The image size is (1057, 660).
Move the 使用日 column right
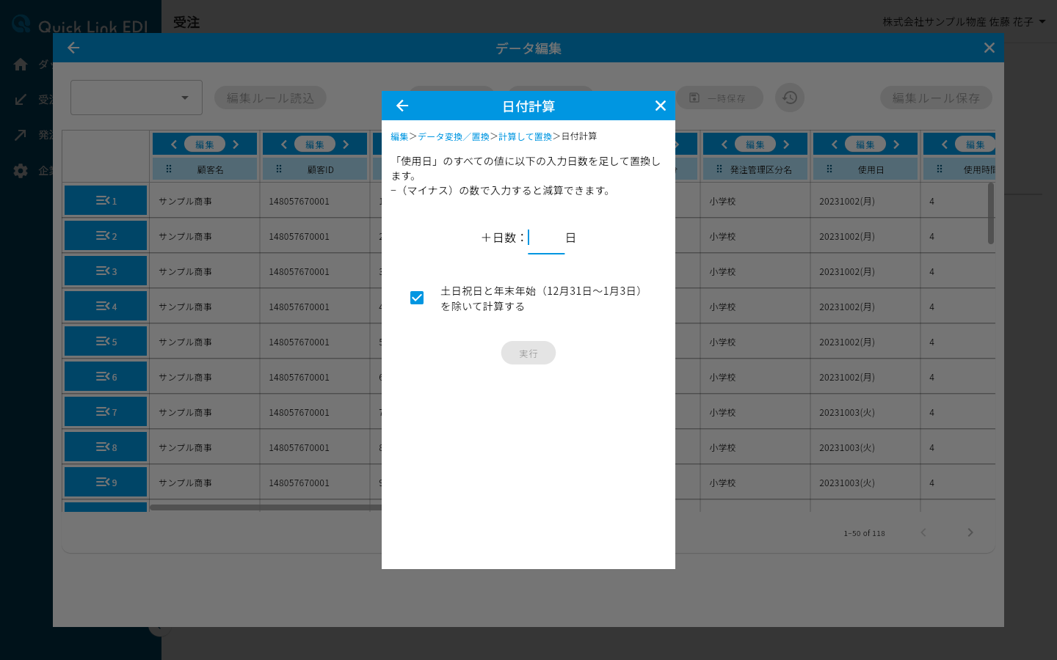click(896, 144)
